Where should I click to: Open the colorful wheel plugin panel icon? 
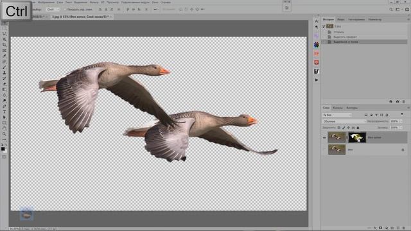coord(317,45)
